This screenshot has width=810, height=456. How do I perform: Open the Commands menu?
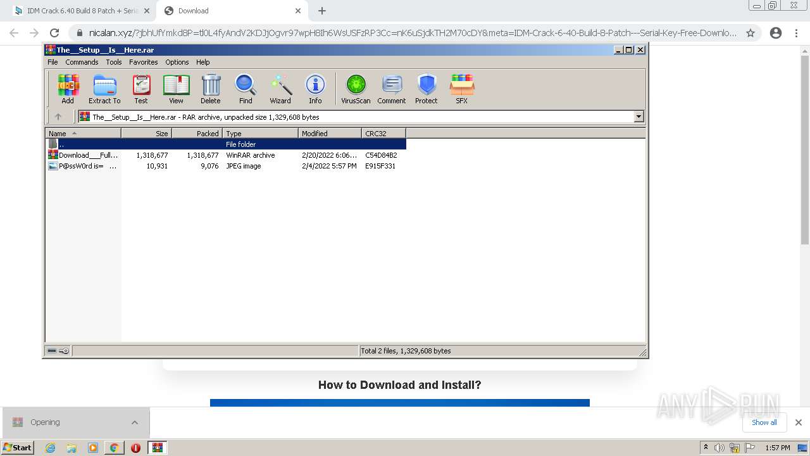82,62
